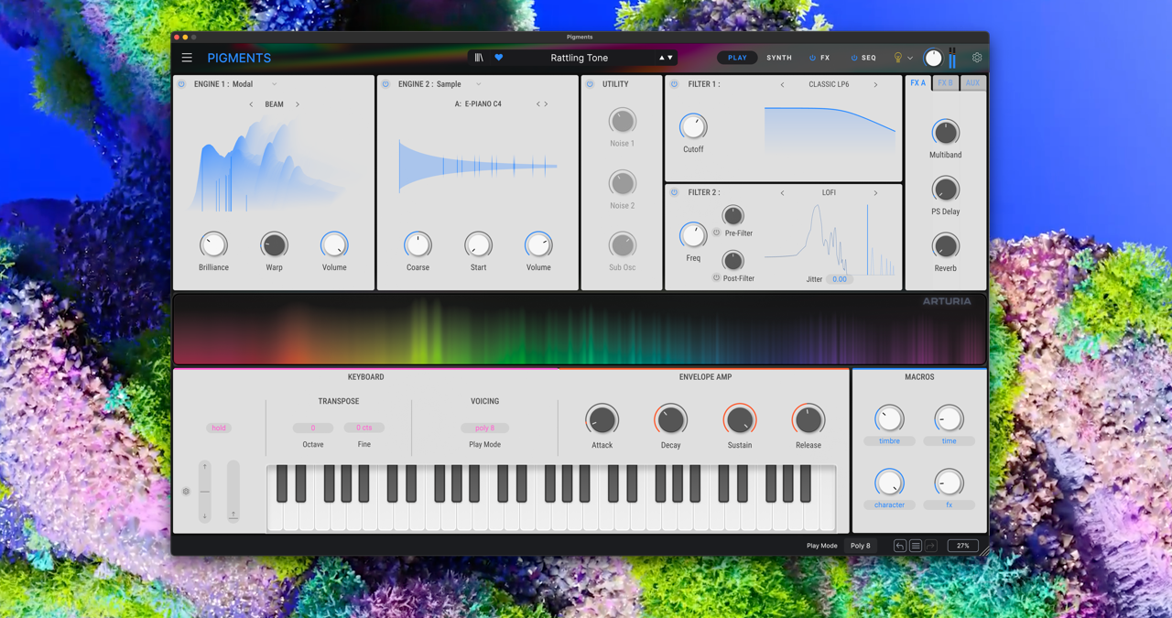Screen dimensions: 1172x618
Task: Click the sound design tips bulb icon
Action: (897, 57)
